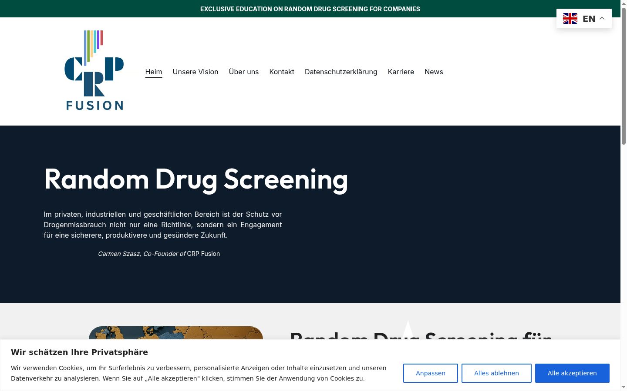Viewport: 627px width, 391px height.
Task: Navigate to Kontakt
Action: (282, 72)
